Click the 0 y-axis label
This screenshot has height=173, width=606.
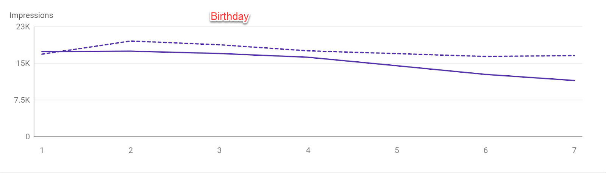tap(28, 137)
